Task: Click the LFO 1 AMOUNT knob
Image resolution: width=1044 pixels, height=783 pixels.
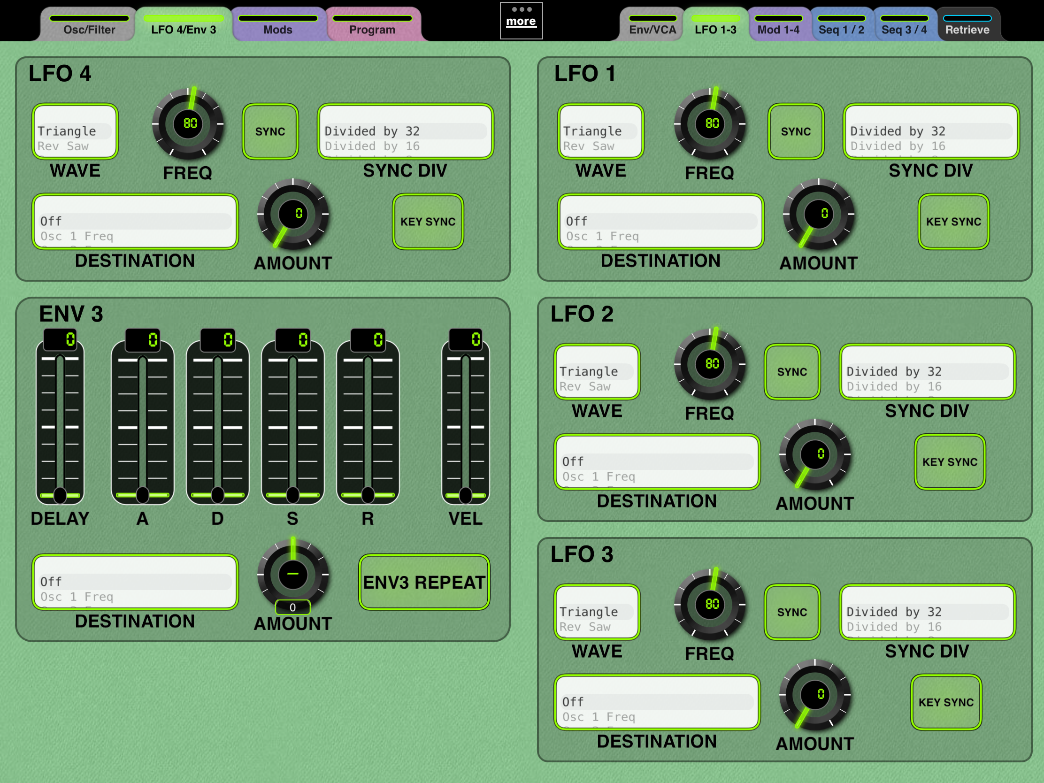Action: point(819,214)
